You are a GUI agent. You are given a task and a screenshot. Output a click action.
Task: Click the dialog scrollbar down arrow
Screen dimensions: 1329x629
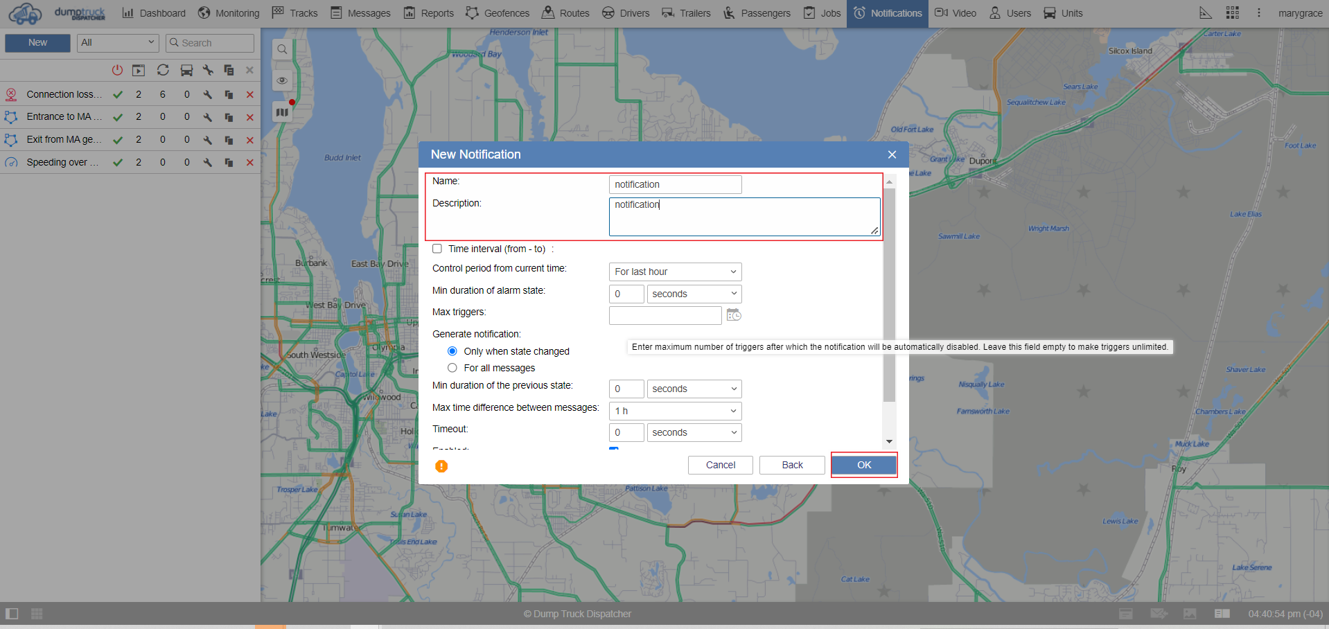pyautogui.click(x=889, y=441)
